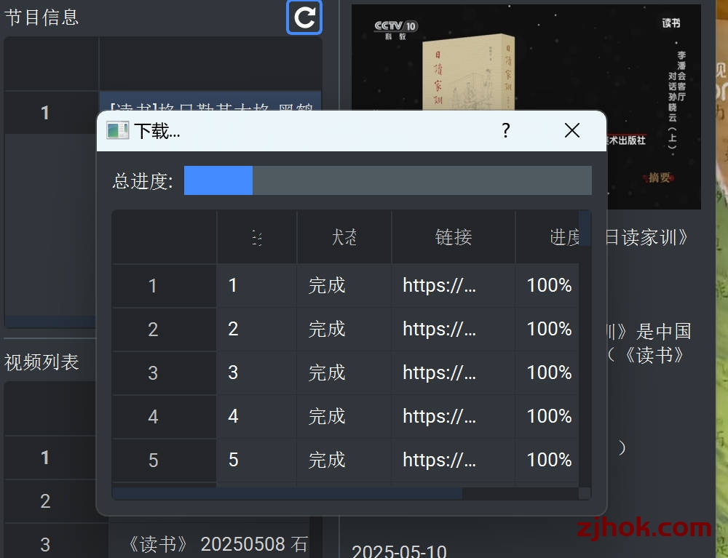Click 完成 status cell in row 5

point(344,460)
